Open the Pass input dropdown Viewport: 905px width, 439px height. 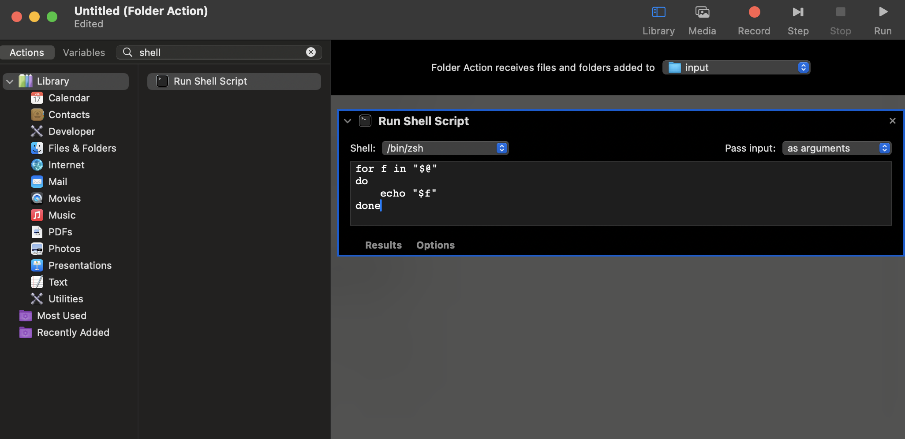coord(836,148)
